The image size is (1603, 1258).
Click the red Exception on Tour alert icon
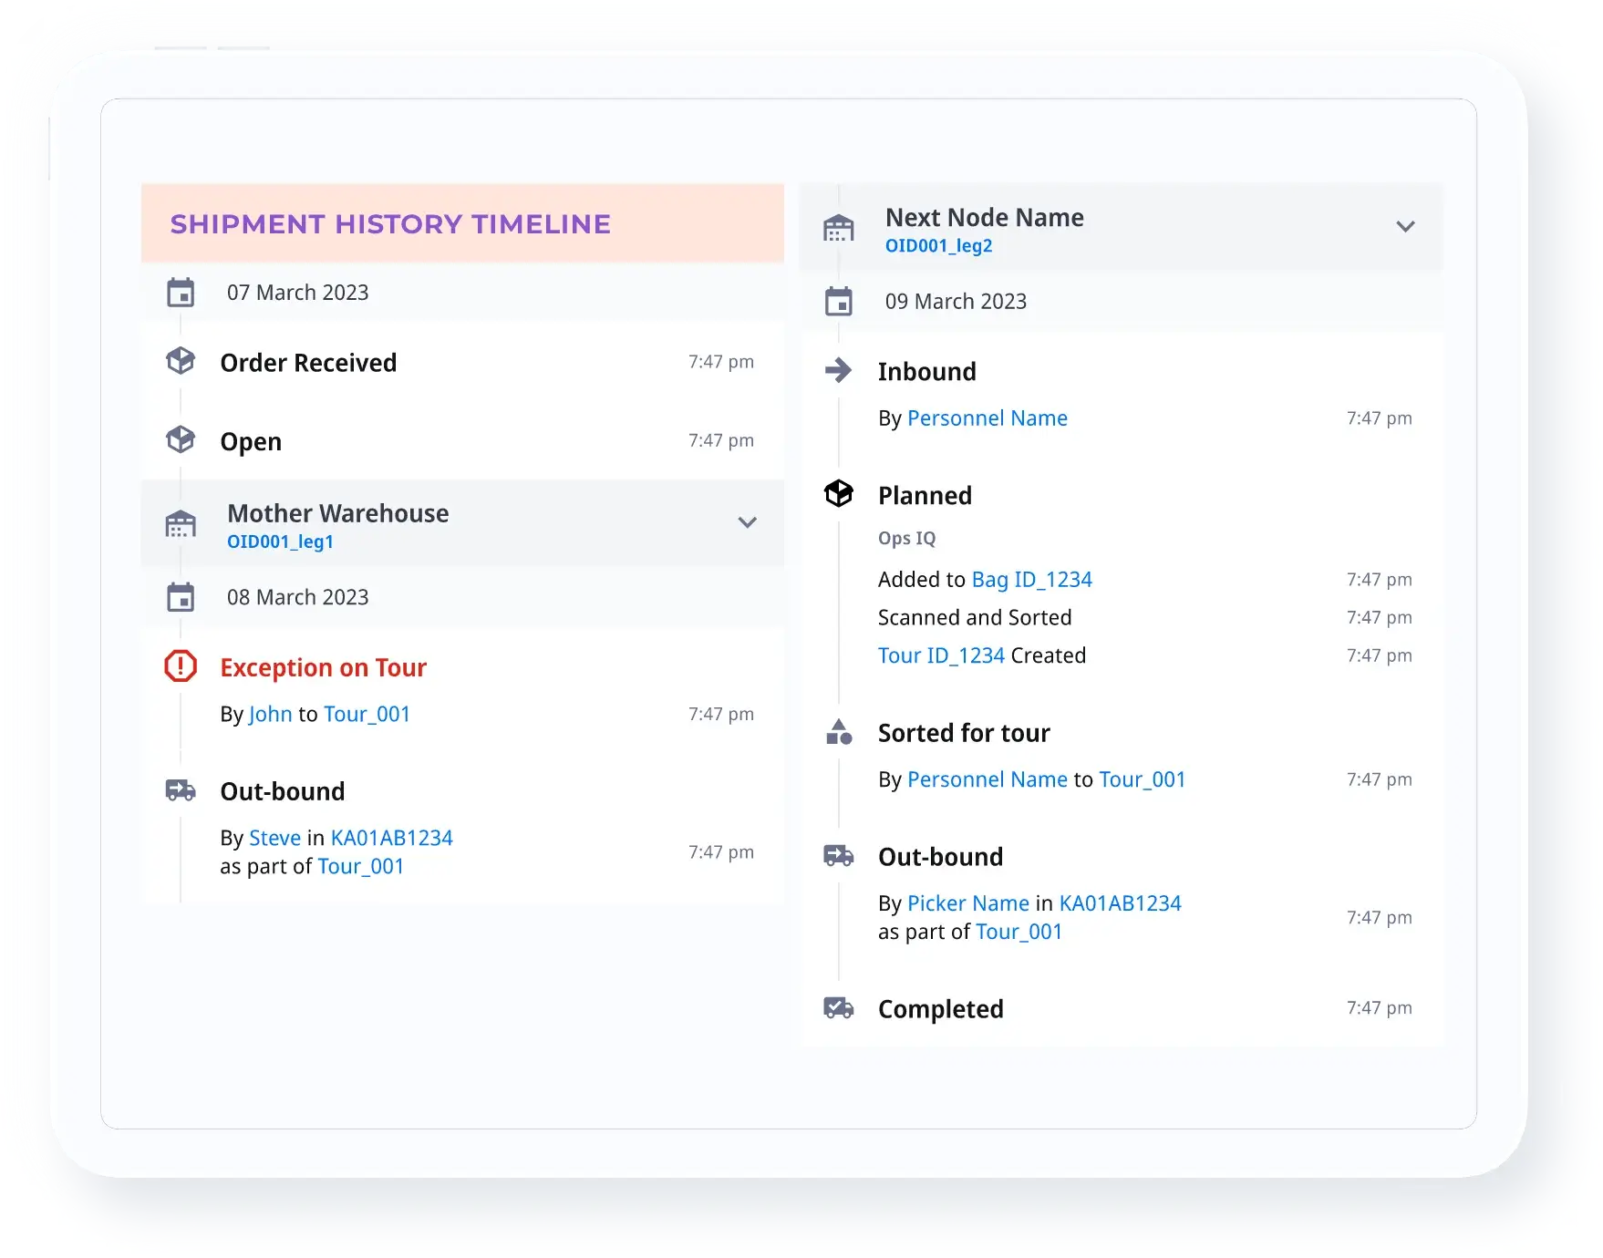pyautogui.click(x=181, y=666)
